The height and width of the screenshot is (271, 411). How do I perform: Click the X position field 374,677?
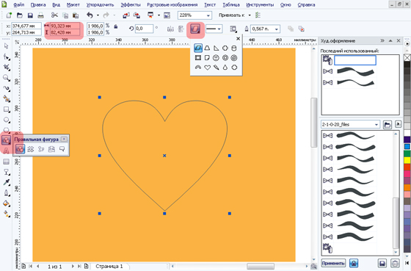point(26,26)
